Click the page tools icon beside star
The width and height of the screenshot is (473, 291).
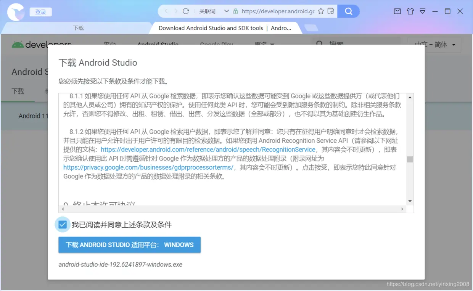click(331, 11)
